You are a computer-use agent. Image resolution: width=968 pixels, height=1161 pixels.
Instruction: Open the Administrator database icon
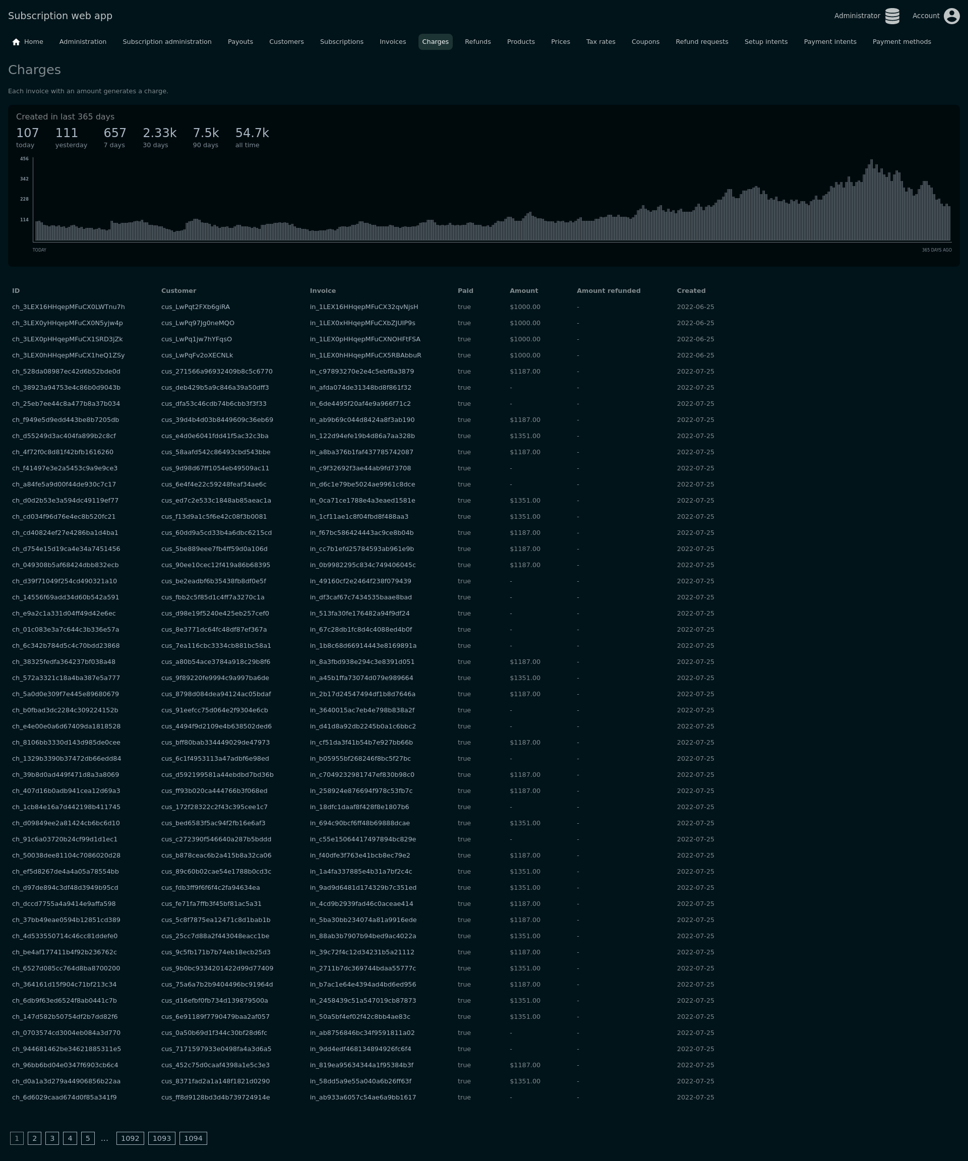click(x=892, y=16)
